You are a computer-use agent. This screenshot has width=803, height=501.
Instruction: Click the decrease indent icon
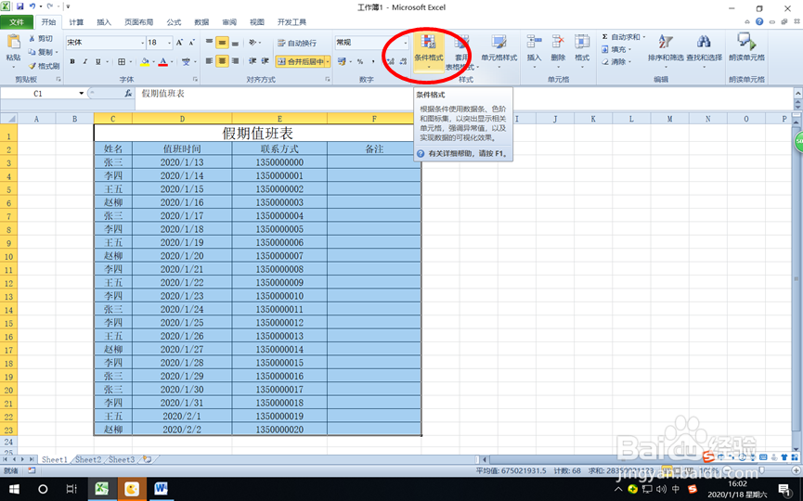[x=253, y=61]
